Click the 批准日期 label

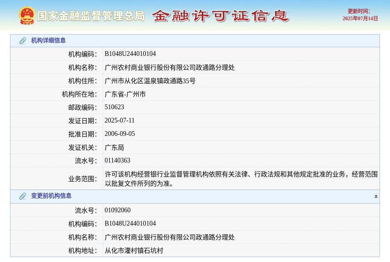(x=83, y=134)
